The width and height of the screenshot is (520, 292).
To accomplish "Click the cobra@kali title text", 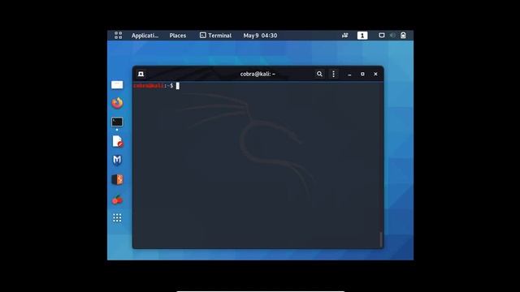I will [258, 74].
